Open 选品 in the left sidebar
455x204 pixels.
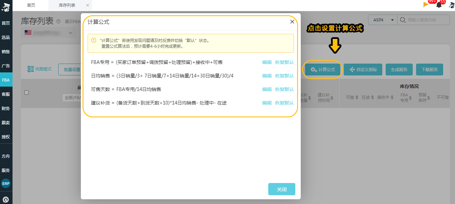[6, 38]
